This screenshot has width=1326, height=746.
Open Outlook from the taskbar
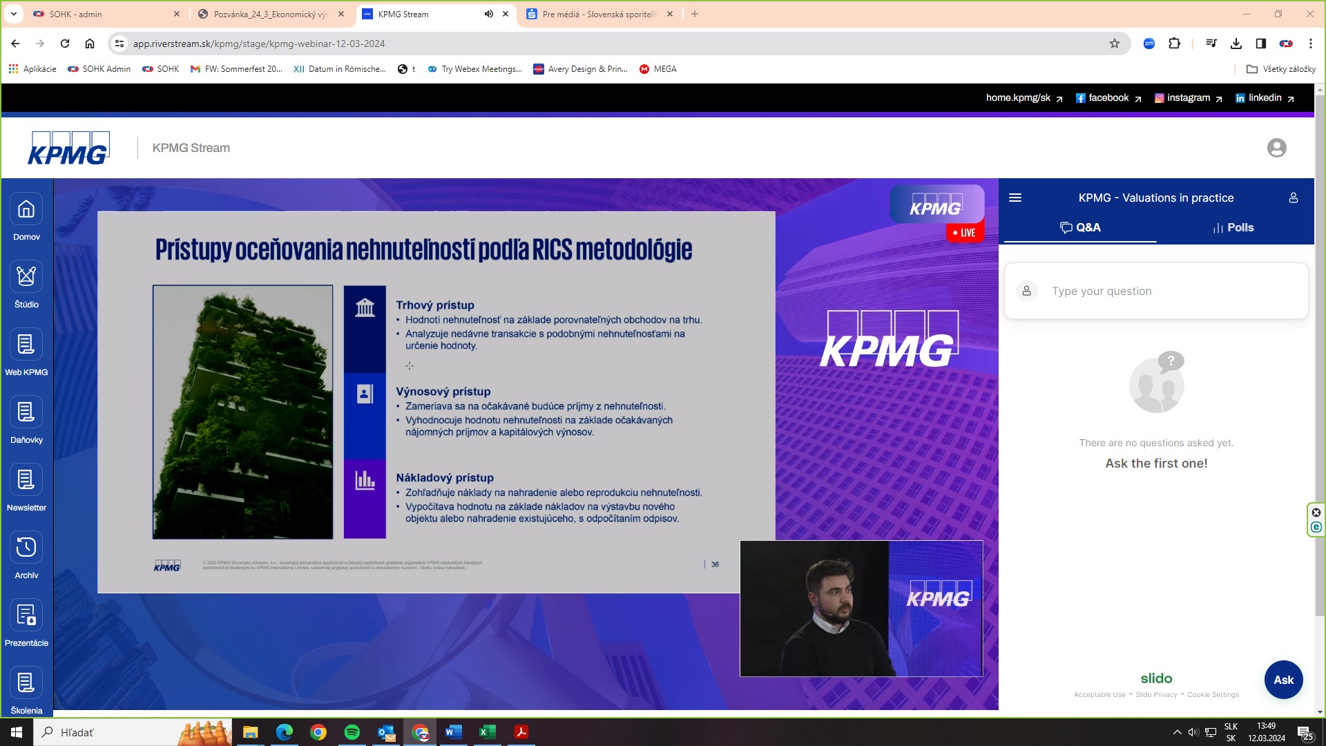(x=386, y=732)
